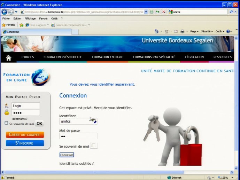Click the white house home icon in site navigation
The image size is (240, 180).
point(9,58)
